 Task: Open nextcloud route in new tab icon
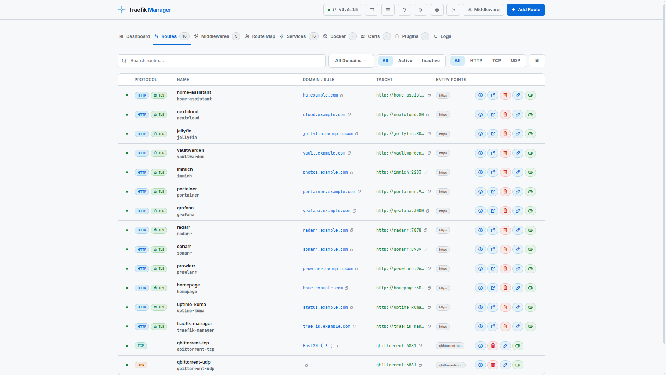493,115
